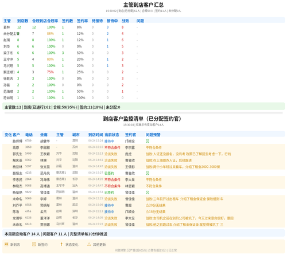Click the 新到店 legend icon
The height and width of the screenshot is (263, 287).
point(6,244)
